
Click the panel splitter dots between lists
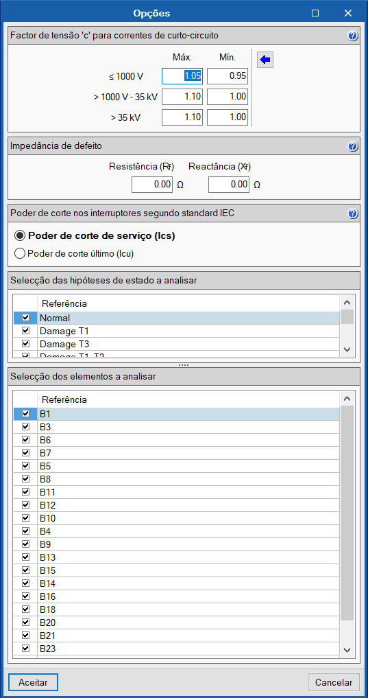tap(184, 364)
